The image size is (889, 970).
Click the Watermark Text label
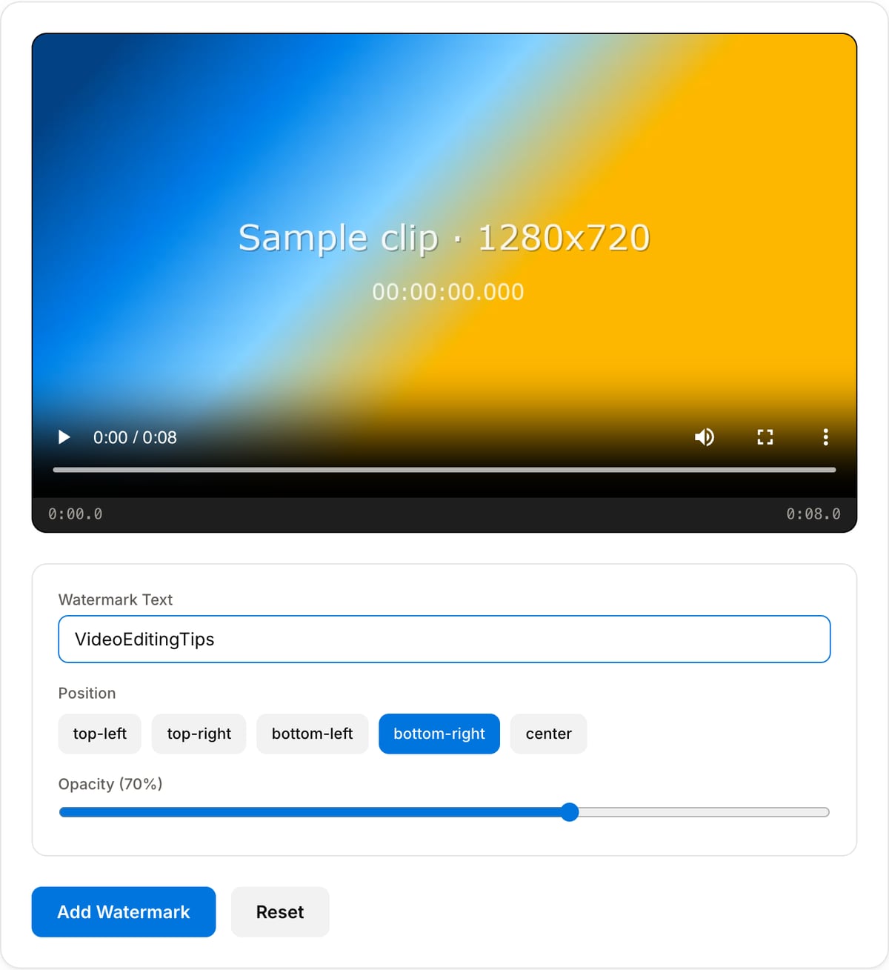tap(116, 599)
